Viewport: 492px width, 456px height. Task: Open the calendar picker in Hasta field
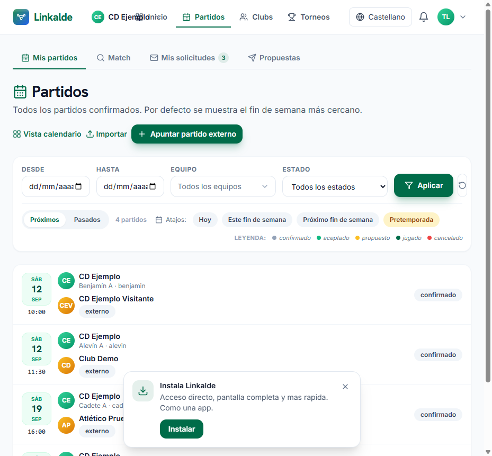coord(153,186)
